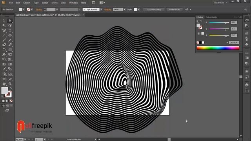This screenshot has height=141, width=251.
Task: Close the document tab with the X
Action: tap(83, 15)
